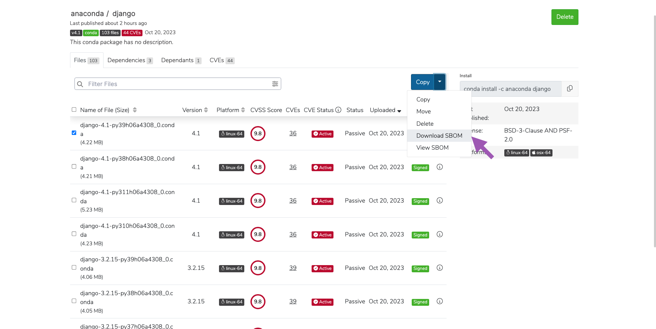
Task: Click CVSS 9.8 circle for django-3.2.15-py39
Action: pos(258,268)
